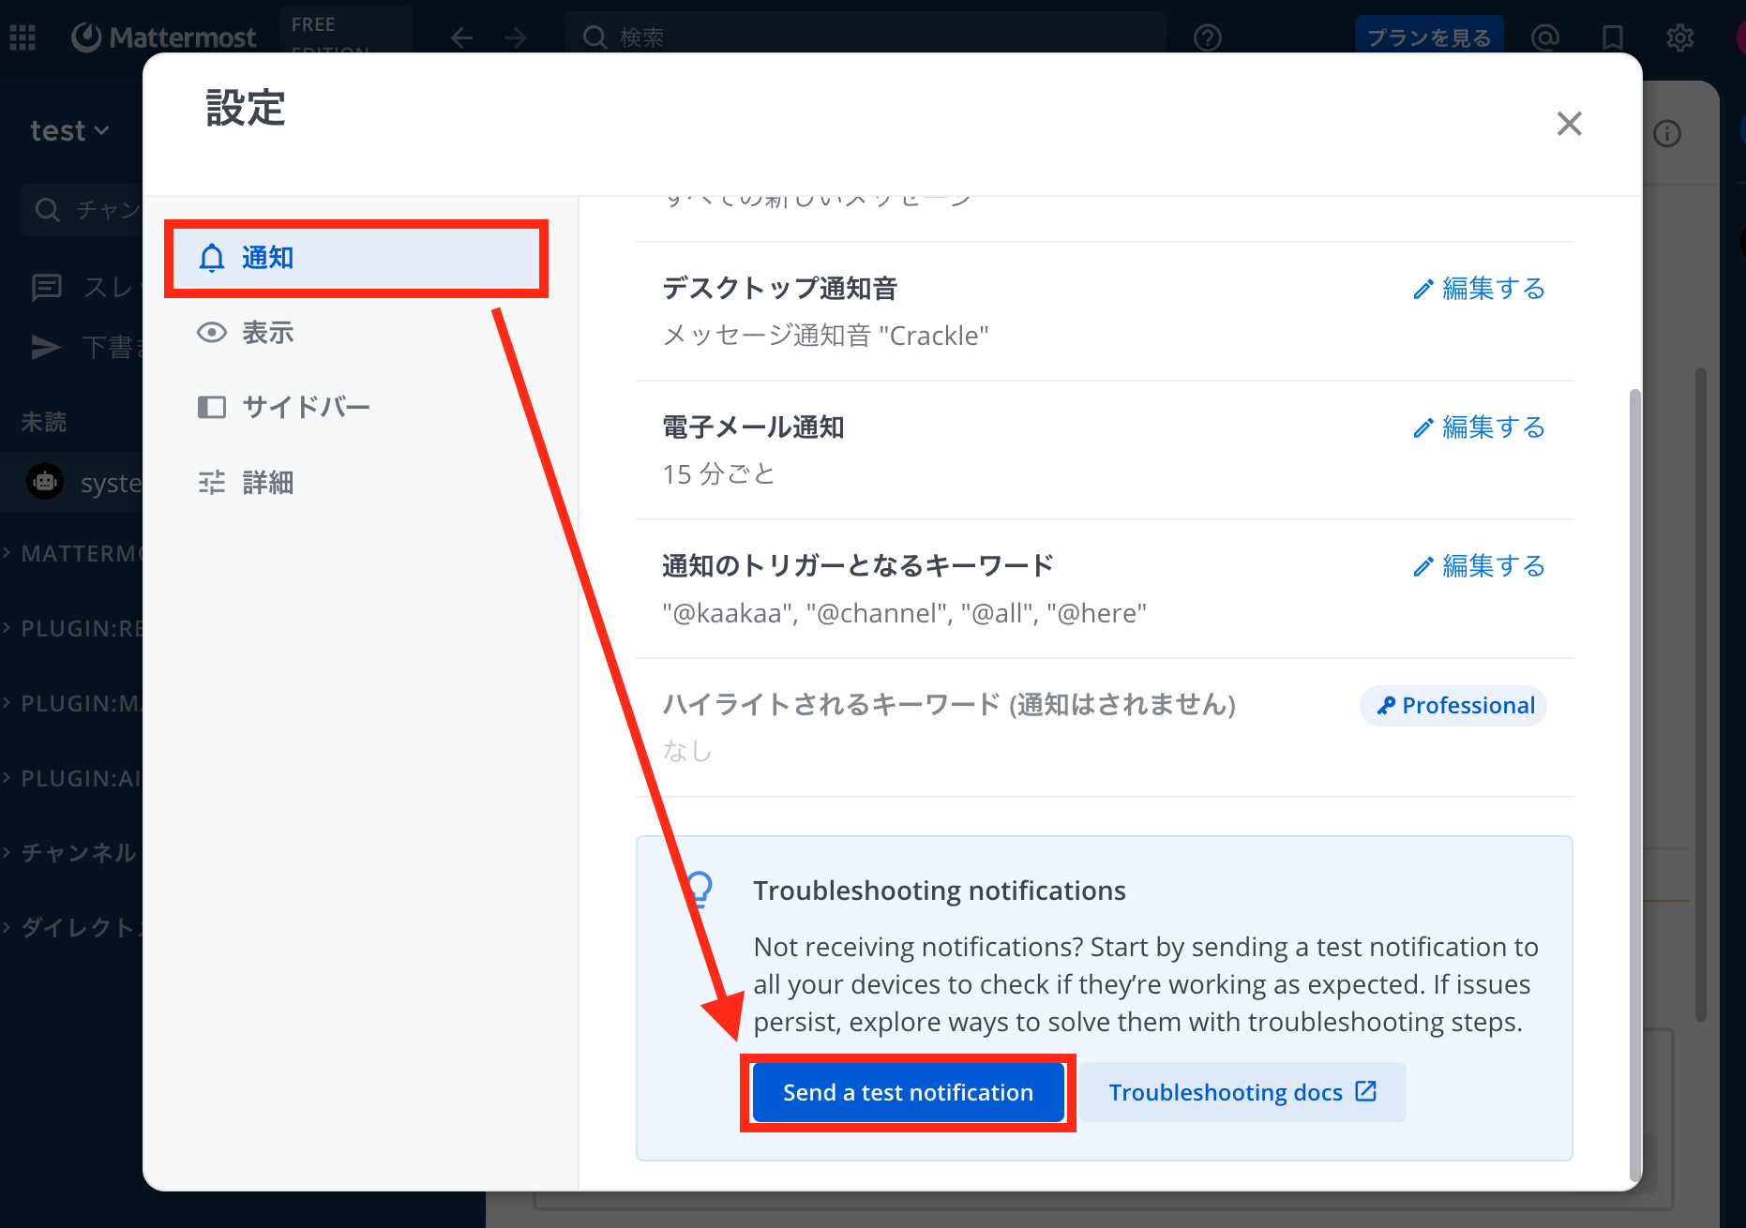
Task: Edit the 通知のトリガーとなるキーワード setting
Action: (1480, 566)
